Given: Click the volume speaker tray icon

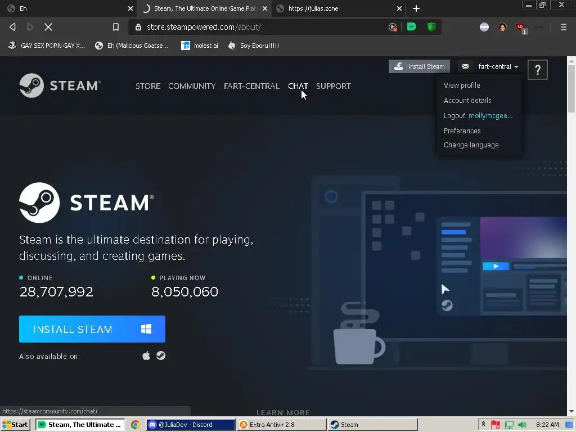Looking at the screenshot, I should 522,425.
